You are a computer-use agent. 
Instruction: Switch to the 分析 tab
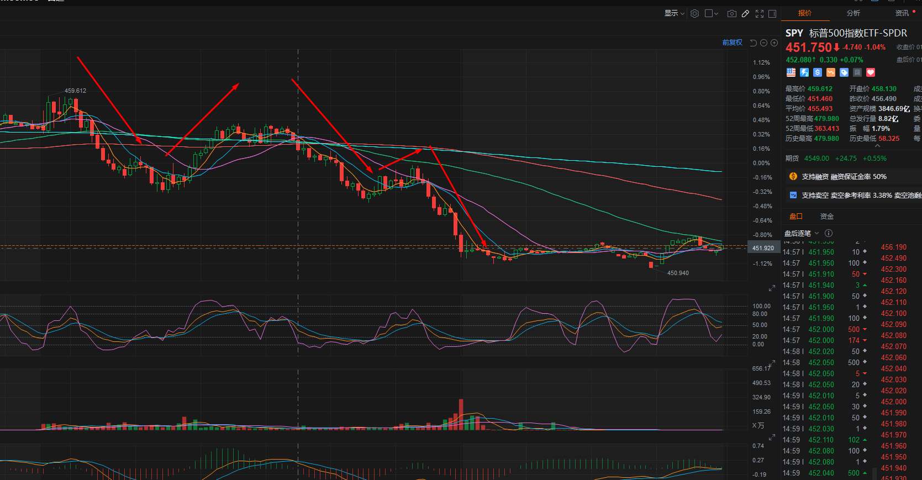click(853, 13)
